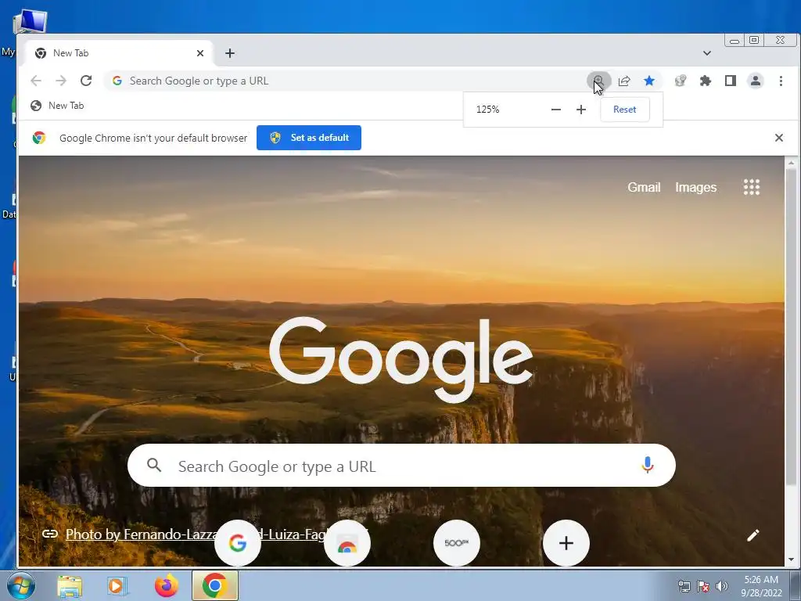The width and height of the screenshot is (801, 601).
Task: Click the network tray icon
Action: pos(684,587)
